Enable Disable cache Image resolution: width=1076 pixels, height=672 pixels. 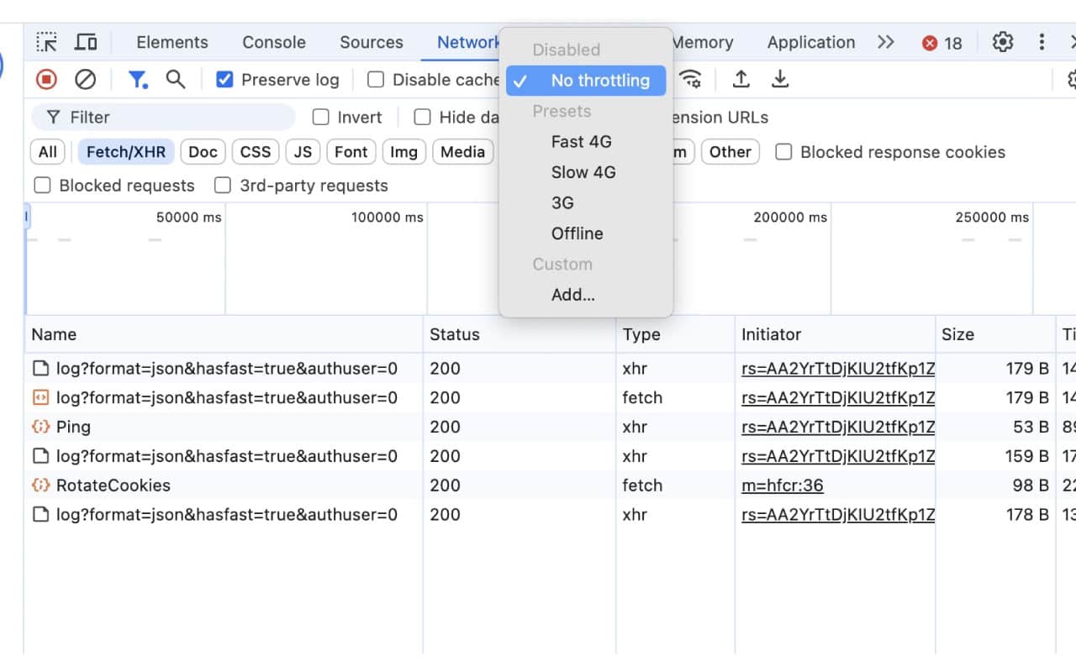375,79
